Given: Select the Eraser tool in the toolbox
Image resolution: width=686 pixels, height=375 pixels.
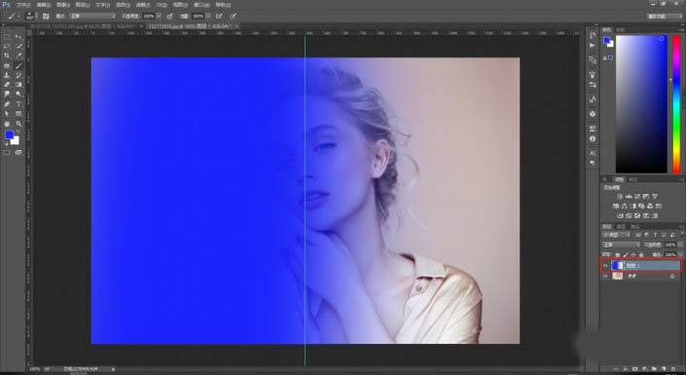Looking at the screenshot, I should (7, 85).
